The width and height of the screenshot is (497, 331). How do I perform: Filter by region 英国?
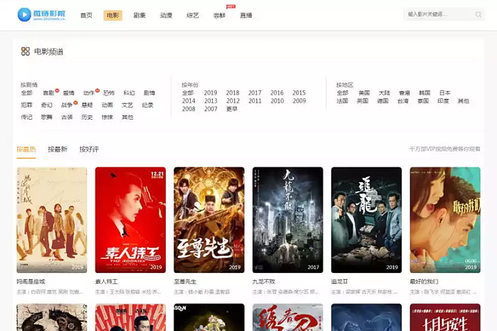pyautogui.click(x=362, y=101)
